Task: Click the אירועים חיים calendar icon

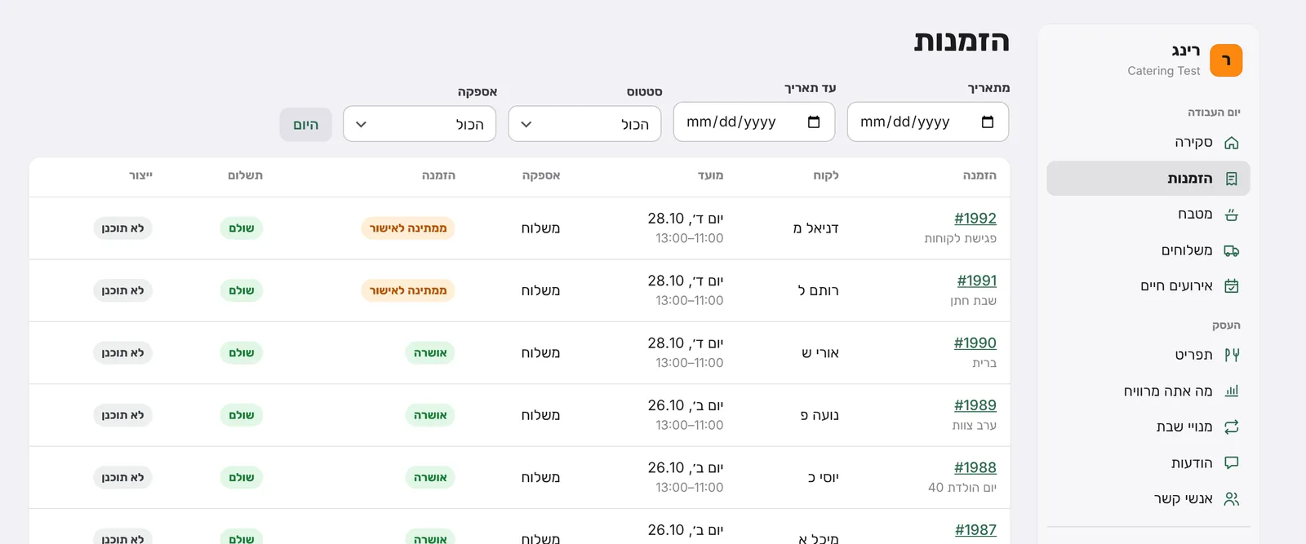Action: pos(1232,286)
